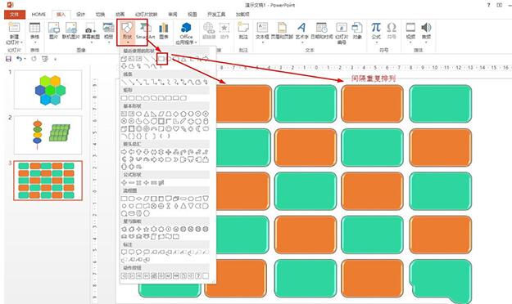The image size is (512, 304).
Task: Open the red 文件 file button
Action: tap(15, 15)
